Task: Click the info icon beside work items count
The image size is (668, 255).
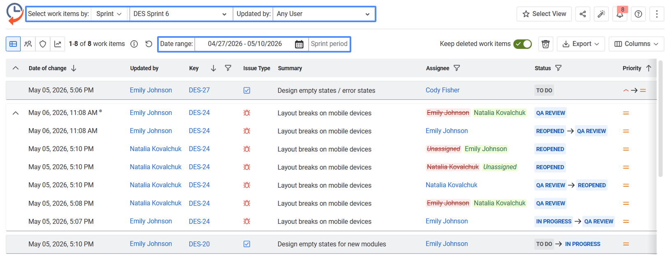Action: (134, 44)
